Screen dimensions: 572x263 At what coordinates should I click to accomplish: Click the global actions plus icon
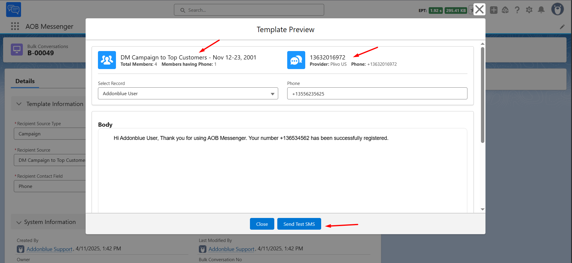coord(494,10)
